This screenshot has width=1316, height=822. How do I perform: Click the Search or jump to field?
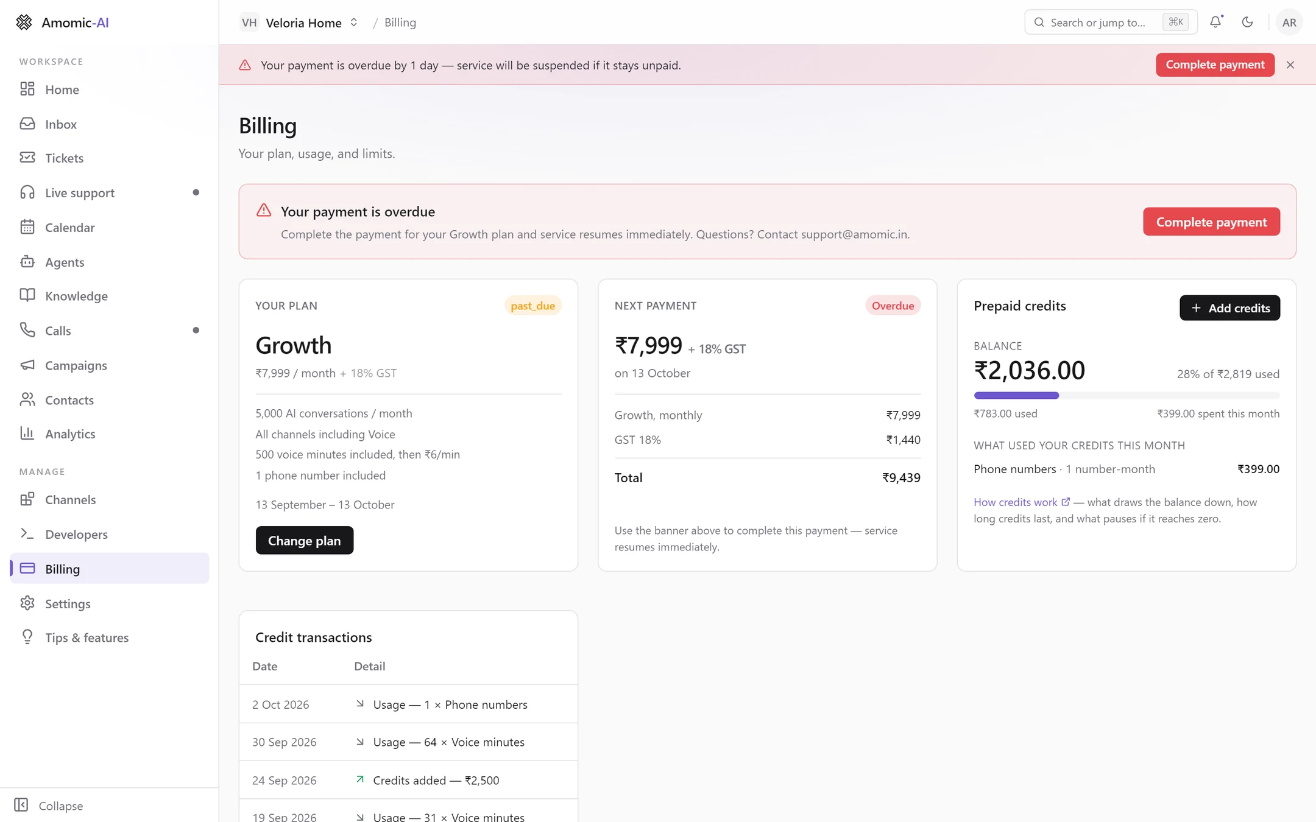(x=1111, y=23)
